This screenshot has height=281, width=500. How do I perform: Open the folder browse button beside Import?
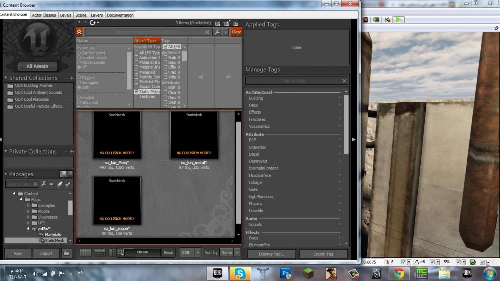click(67, 253)
